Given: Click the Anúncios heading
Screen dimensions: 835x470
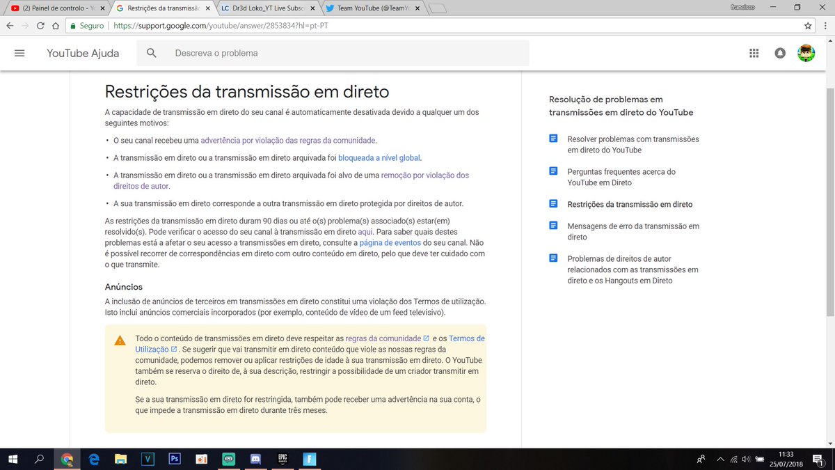Looking at the screenshot, I should click(x=124, y=286).
